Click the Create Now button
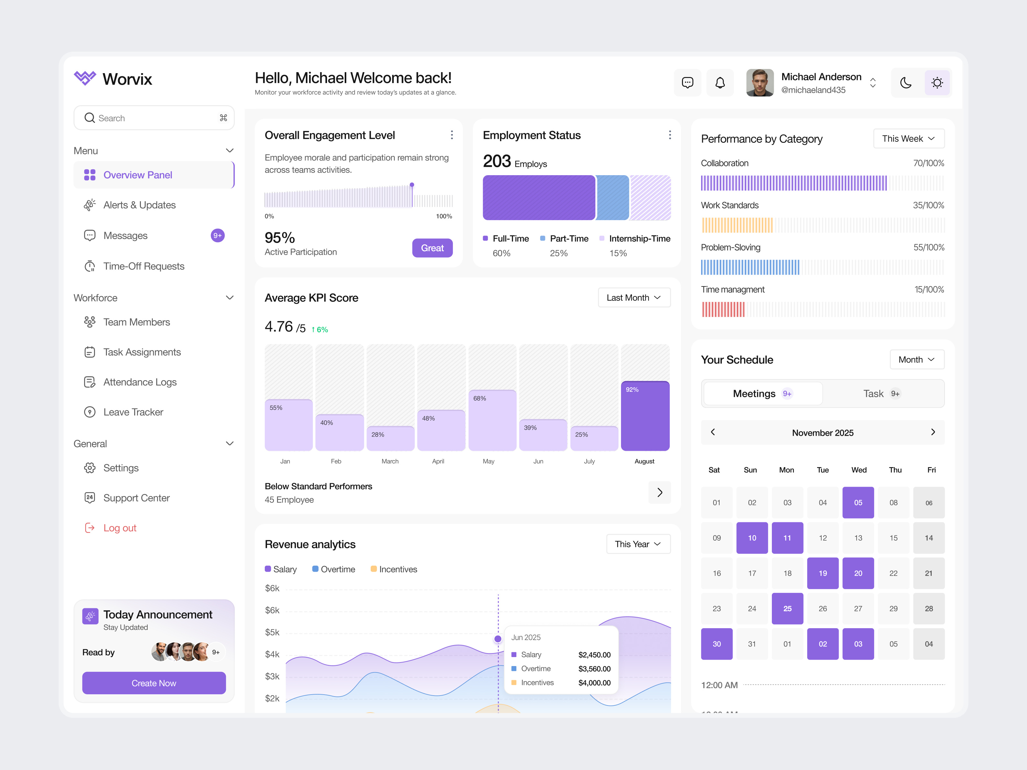Viewport: 1027px width, 770px height. 154,683
